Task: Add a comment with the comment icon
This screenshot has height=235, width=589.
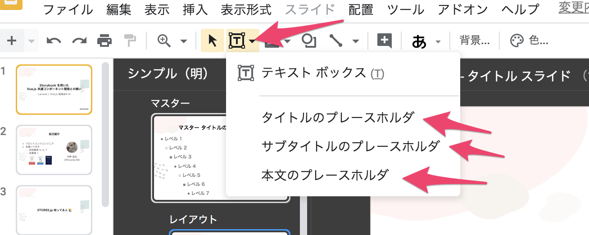Action: click(385, 41)
